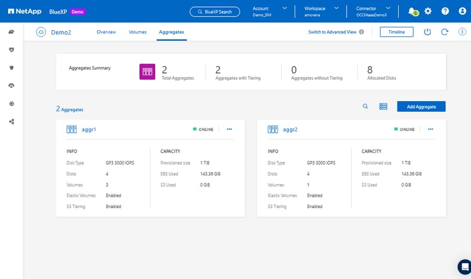Click in the BlueXP Search field

click(214, 11)
